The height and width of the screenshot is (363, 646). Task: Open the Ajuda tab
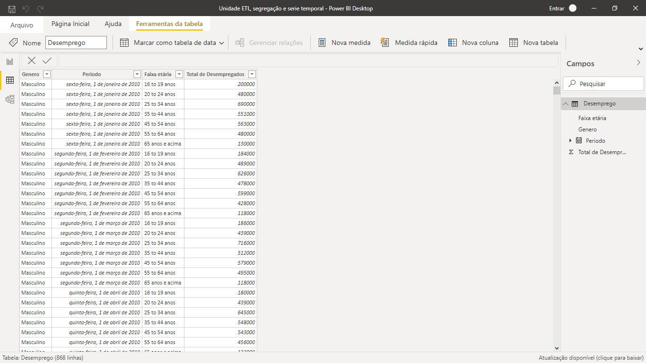click(113, 24)
